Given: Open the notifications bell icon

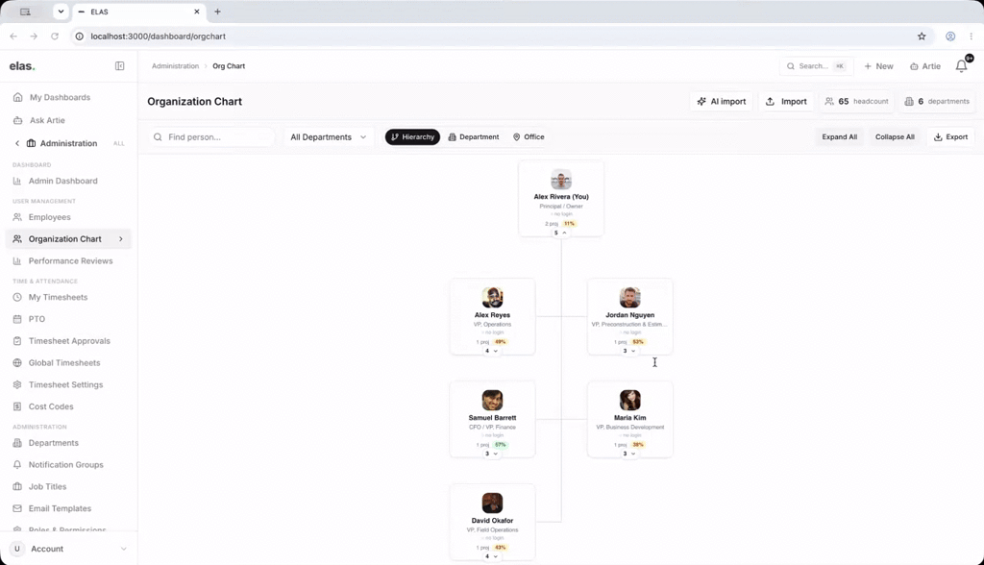Looking at the screenshot, I should tap(961, 66).
